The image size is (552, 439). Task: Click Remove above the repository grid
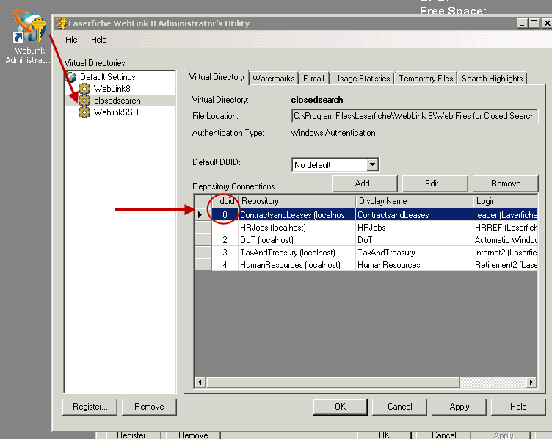pyautogui.click(x=506, y=184)
